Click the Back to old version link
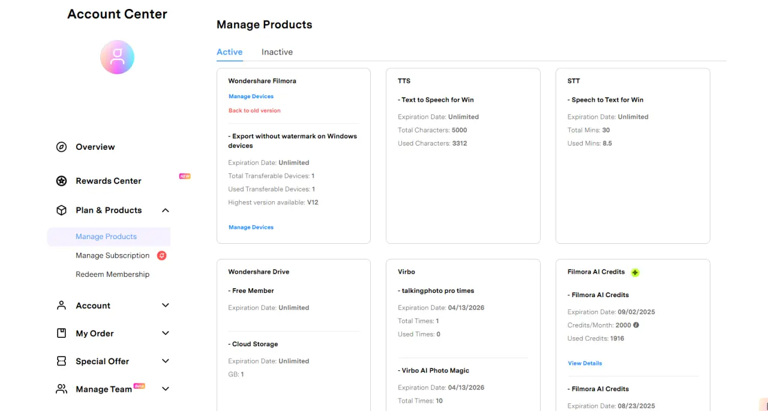Viewport: 768px width, 411px height. 254,110
